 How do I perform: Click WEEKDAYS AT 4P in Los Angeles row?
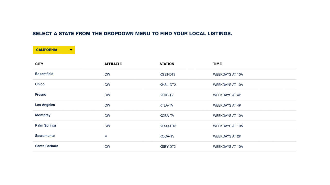pos(227,105)
